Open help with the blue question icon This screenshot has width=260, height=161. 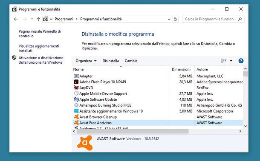tap(241, 61)
